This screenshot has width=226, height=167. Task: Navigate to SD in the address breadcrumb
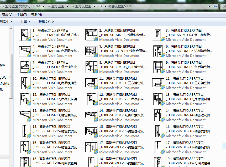[99, 6]
